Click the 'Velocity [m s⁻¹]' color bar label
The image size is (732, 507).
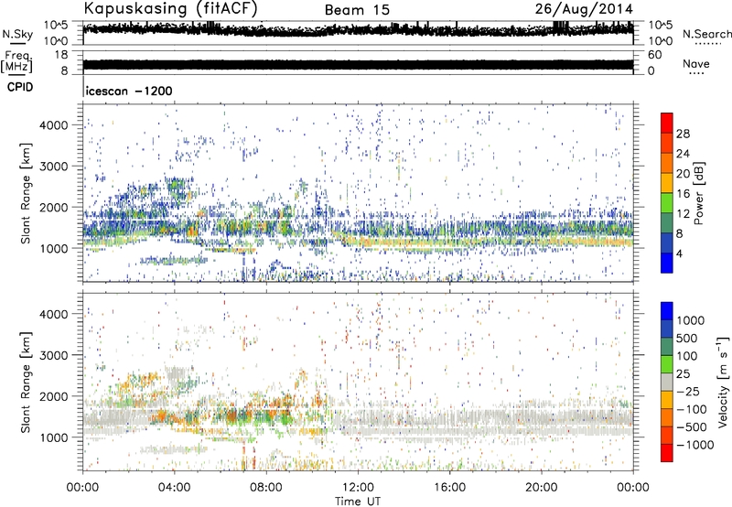723,382
